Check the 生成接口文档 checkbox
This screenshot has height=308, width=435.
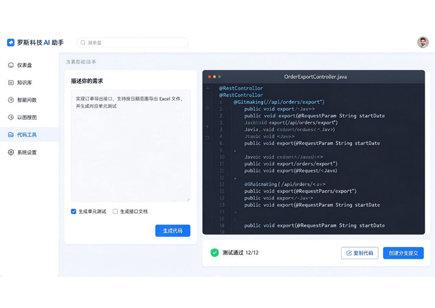(x=115, y=212)
